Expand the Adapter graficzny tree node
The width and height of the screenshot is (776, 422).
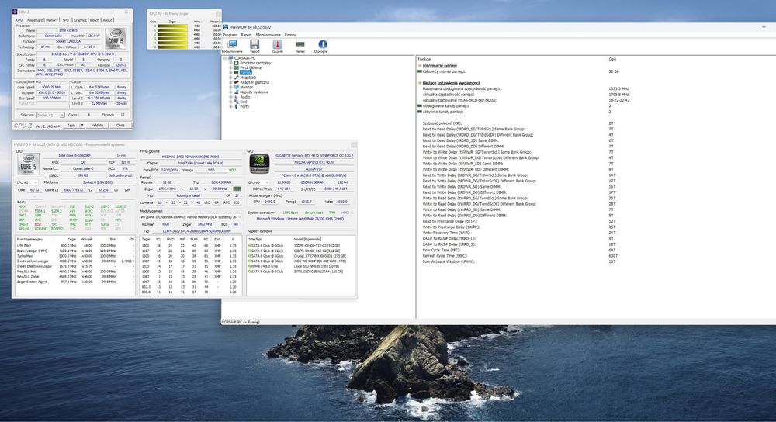[x=230, y=82]
